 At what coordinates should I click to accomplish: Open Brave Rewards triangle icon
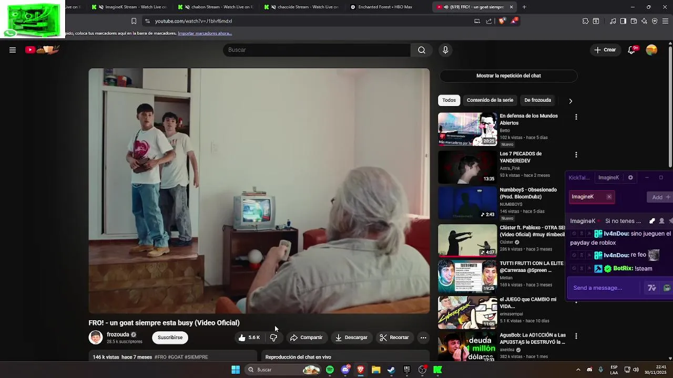[x=514, y=21]
